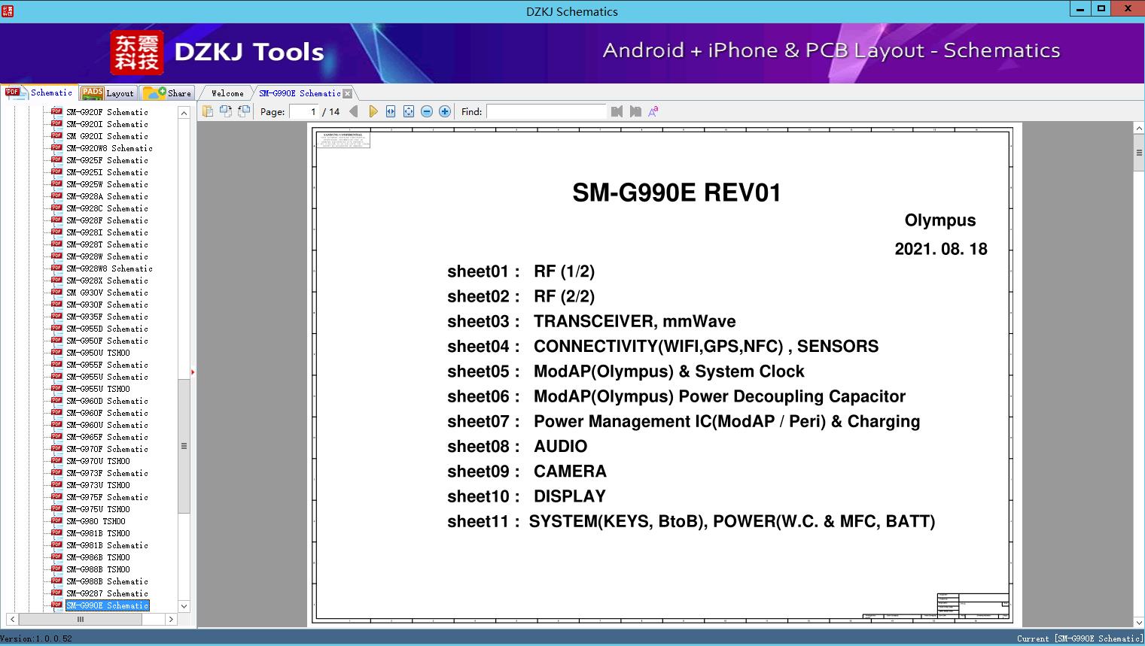Click the document vertical scrollbar thumb
Screen dimensions: 1145x646
click(x=1139, y=153)
